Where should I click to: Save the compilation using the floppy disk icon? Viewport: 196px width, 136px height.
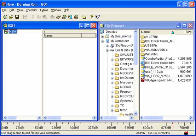pyautogui.click(x=17, y=17)
